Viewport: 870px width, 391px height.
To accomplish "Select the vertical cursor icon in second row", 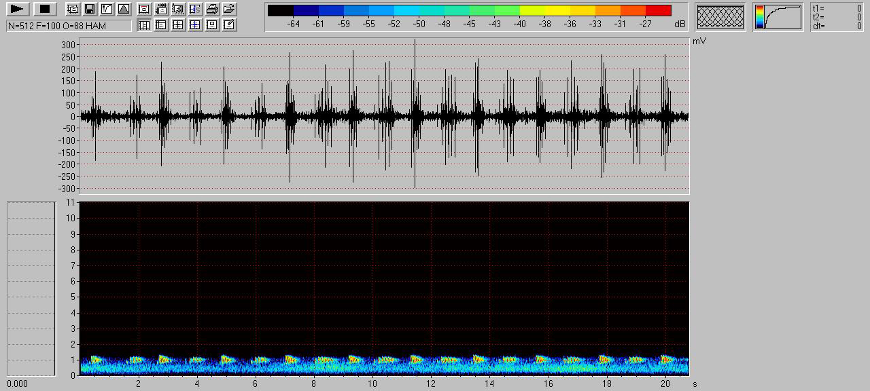I will point(144,25).
